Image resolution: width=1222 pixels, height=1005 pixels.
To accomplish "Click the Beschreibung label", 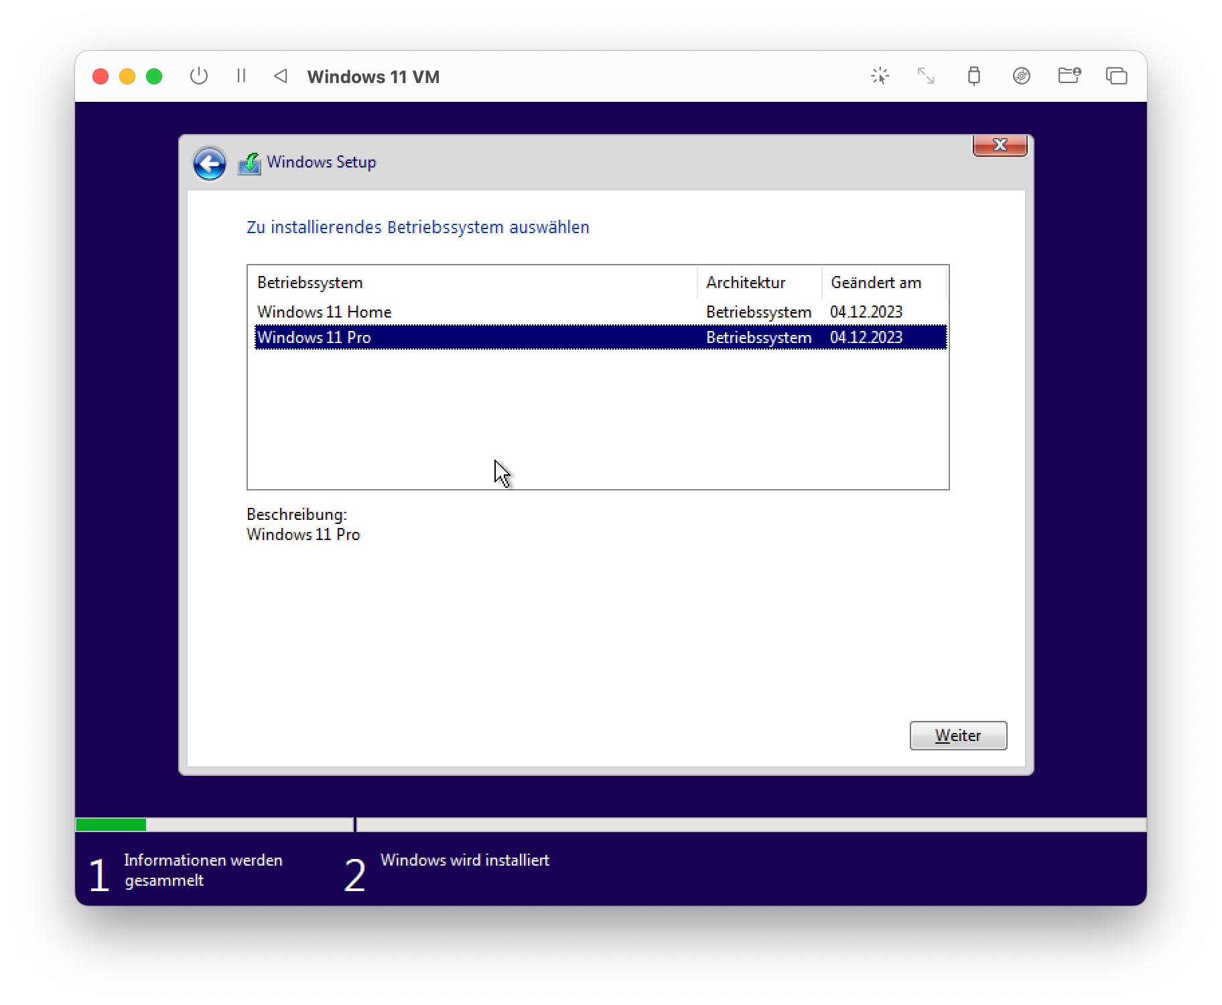I will point(297,515).
